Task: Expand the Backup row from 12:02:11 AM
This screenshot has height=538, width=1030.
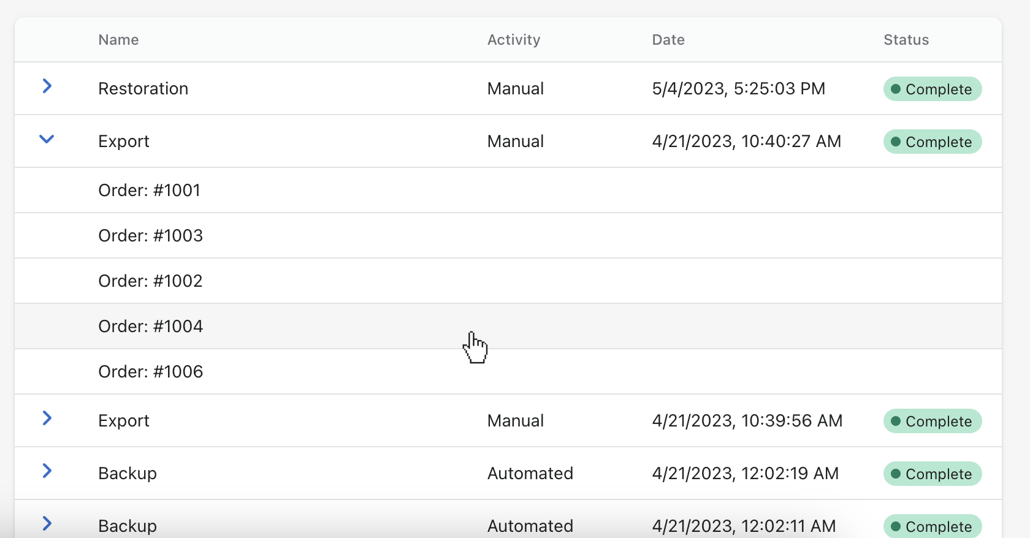Action: click(x=47, y=524)
